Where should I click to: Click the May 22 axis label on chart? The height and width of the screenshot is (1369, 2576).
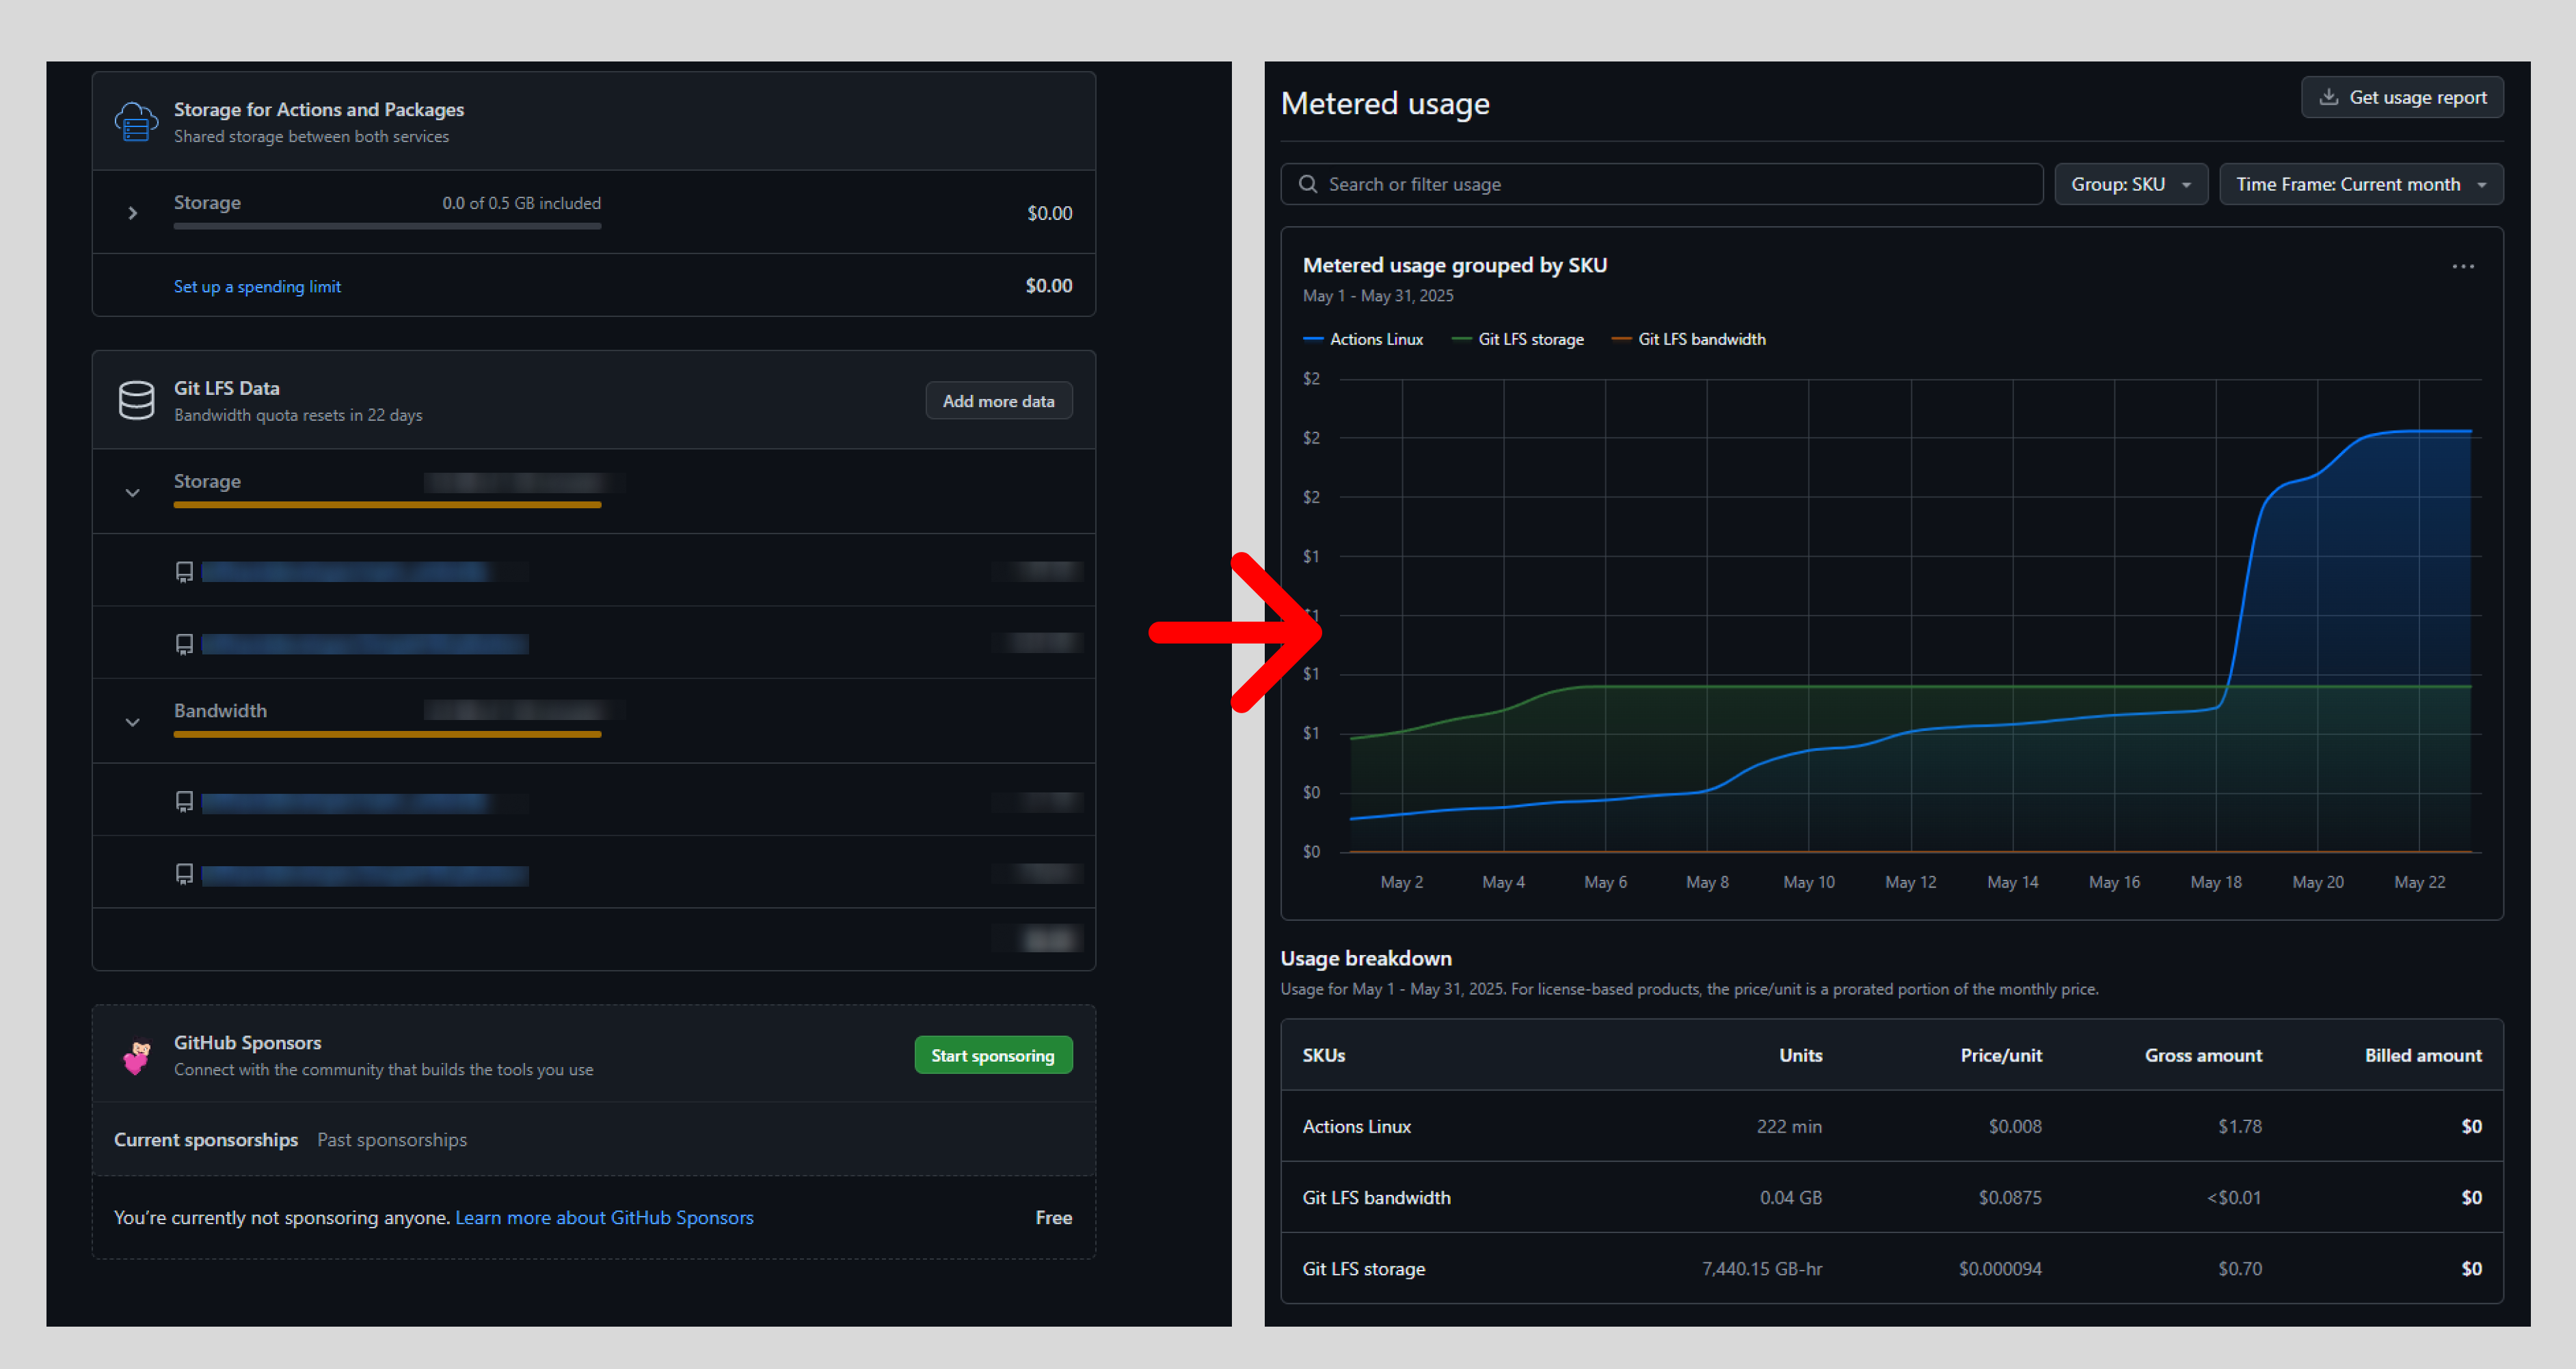point(2419,883)
